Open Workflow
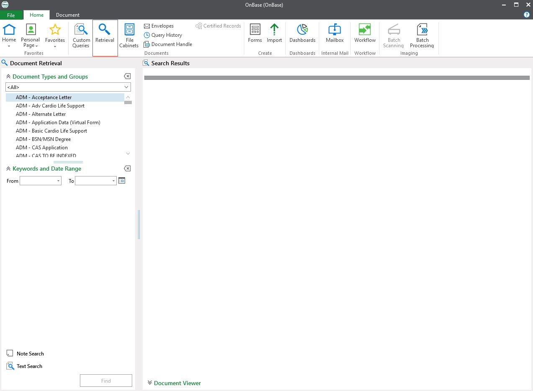533x391 pixels. [x=365, y=33]
